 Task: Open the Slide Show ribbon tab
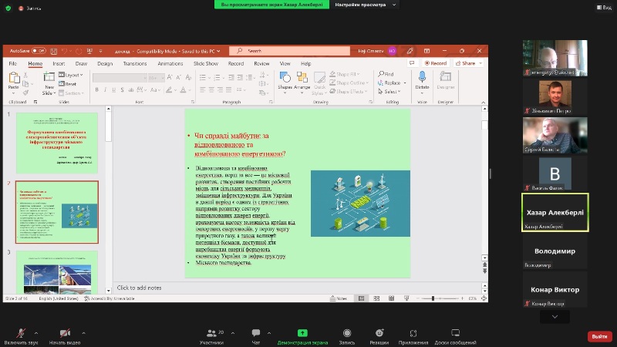(x=205, y=63)
